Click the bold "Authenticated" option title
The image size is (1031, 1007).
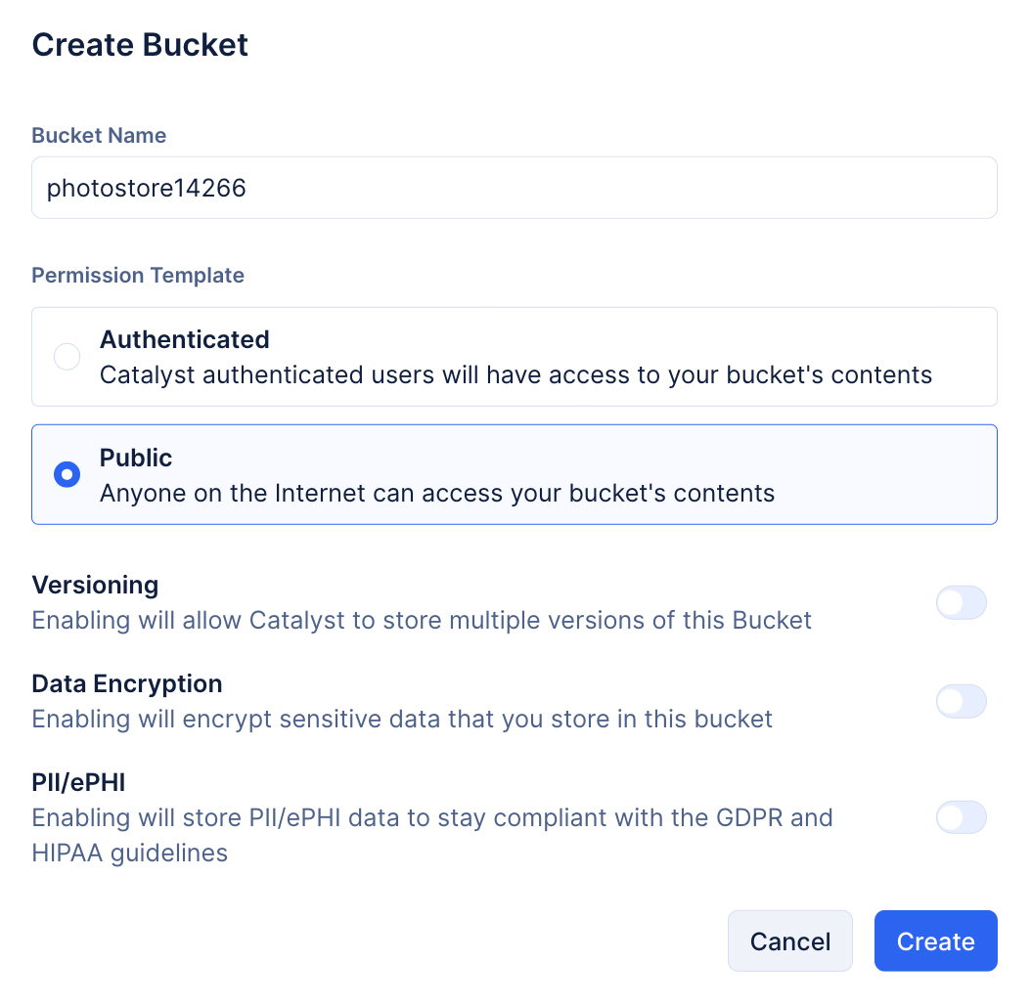pyautogui.click(x=184, y=339)
